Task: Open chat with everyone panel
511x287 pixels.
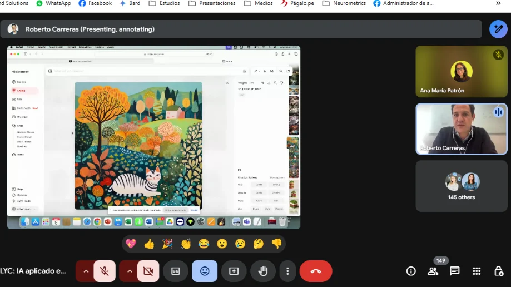Action: pyautogui.click(x=455, y=271)
